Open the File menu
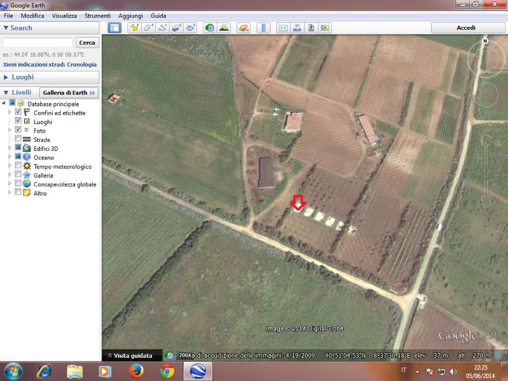This screenshot has height=381, width=508. coord(8,15)
